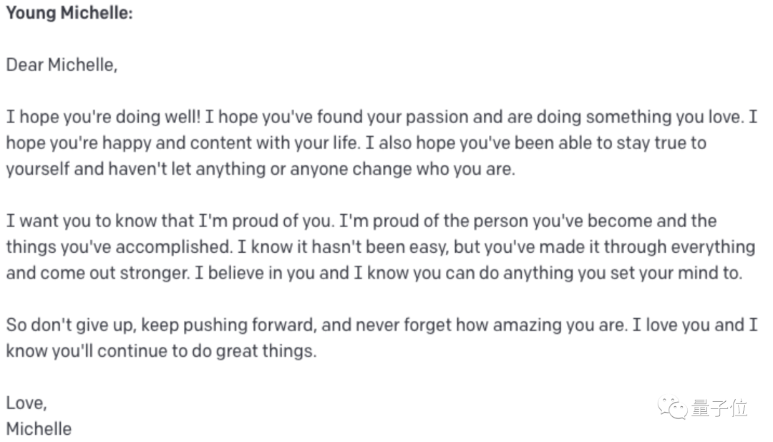The height and width of the screenshot is (442, 773).
Task: Select the line beginning "hope you're happy and content"
Action: (356, 143)
